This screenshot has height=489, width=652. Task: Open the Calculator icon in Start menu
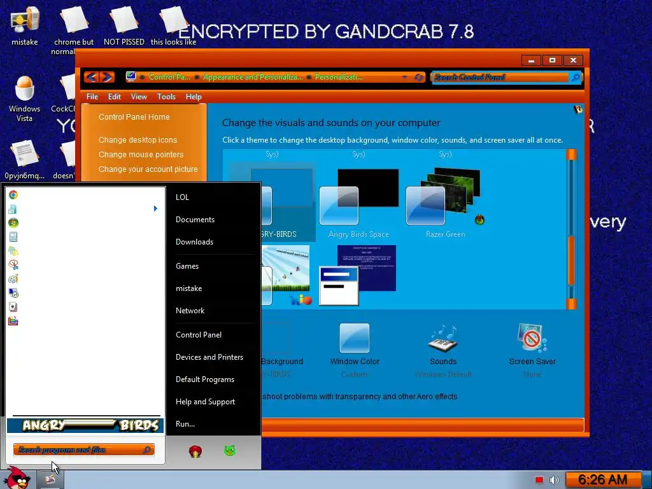(13, 237)
